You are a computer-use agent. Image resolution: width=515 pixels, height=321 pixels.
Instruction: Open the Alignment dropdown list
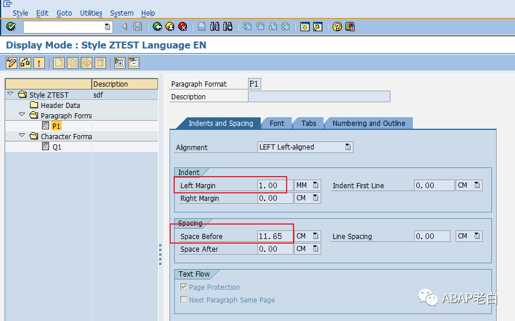(x=348, y=147)
